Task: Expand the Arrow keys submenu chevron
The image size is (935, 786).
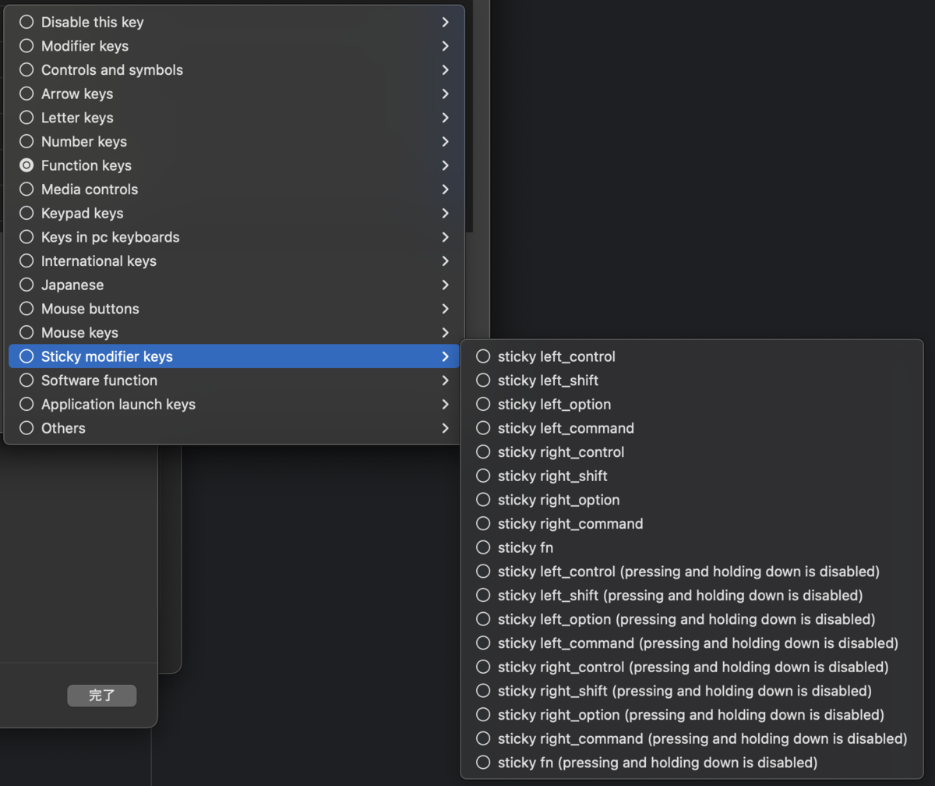Action: click(445, 94)
